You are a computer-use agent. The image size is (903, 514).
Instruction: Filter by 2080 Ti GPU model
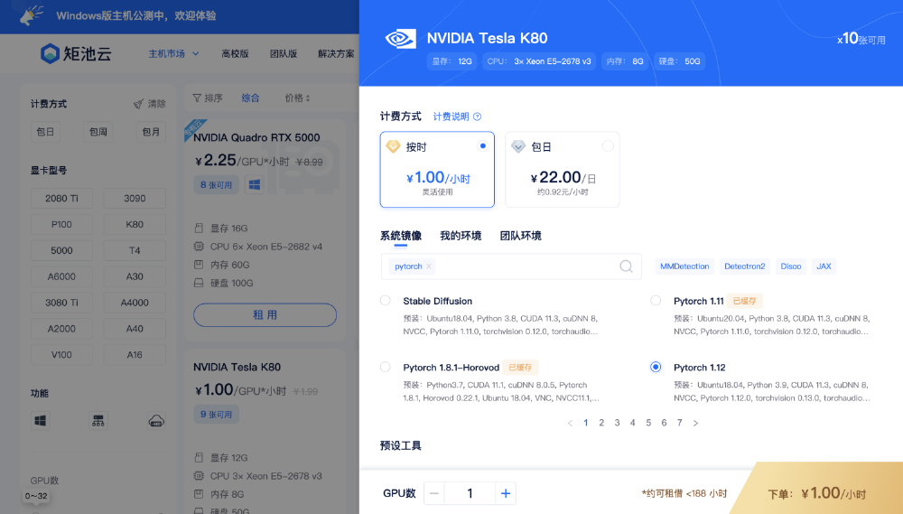[x=61, y=198]
